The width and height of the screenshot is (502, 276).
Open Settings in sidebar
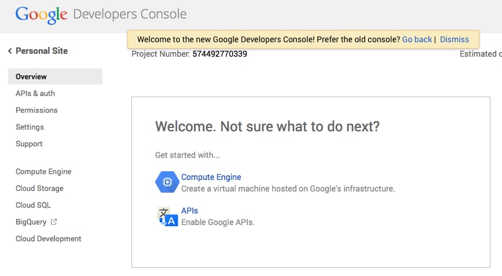30,127
